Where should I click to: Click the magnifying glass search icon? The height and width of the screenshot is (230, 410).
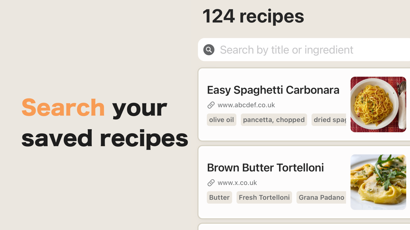(x=209, y=50)
